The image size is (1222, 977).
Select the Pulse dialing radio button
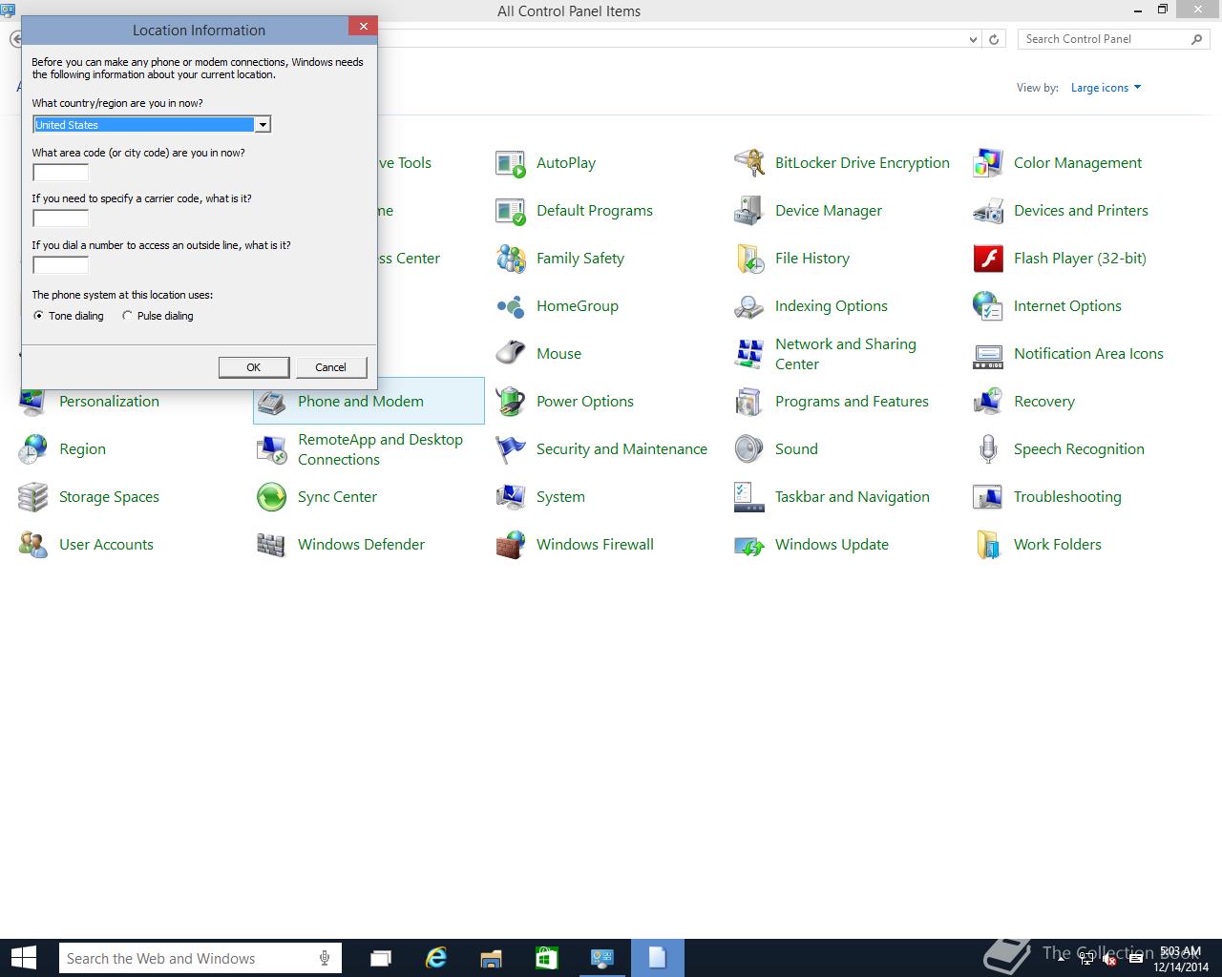pos(127,316)
